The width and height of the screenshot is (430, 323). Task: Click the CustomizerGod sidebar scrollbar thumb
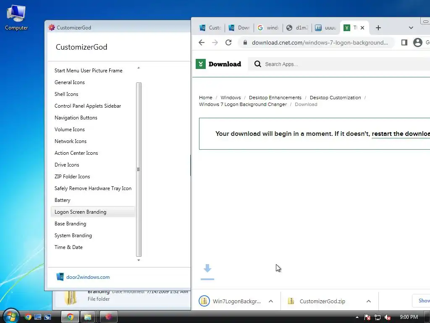(139, 169)
